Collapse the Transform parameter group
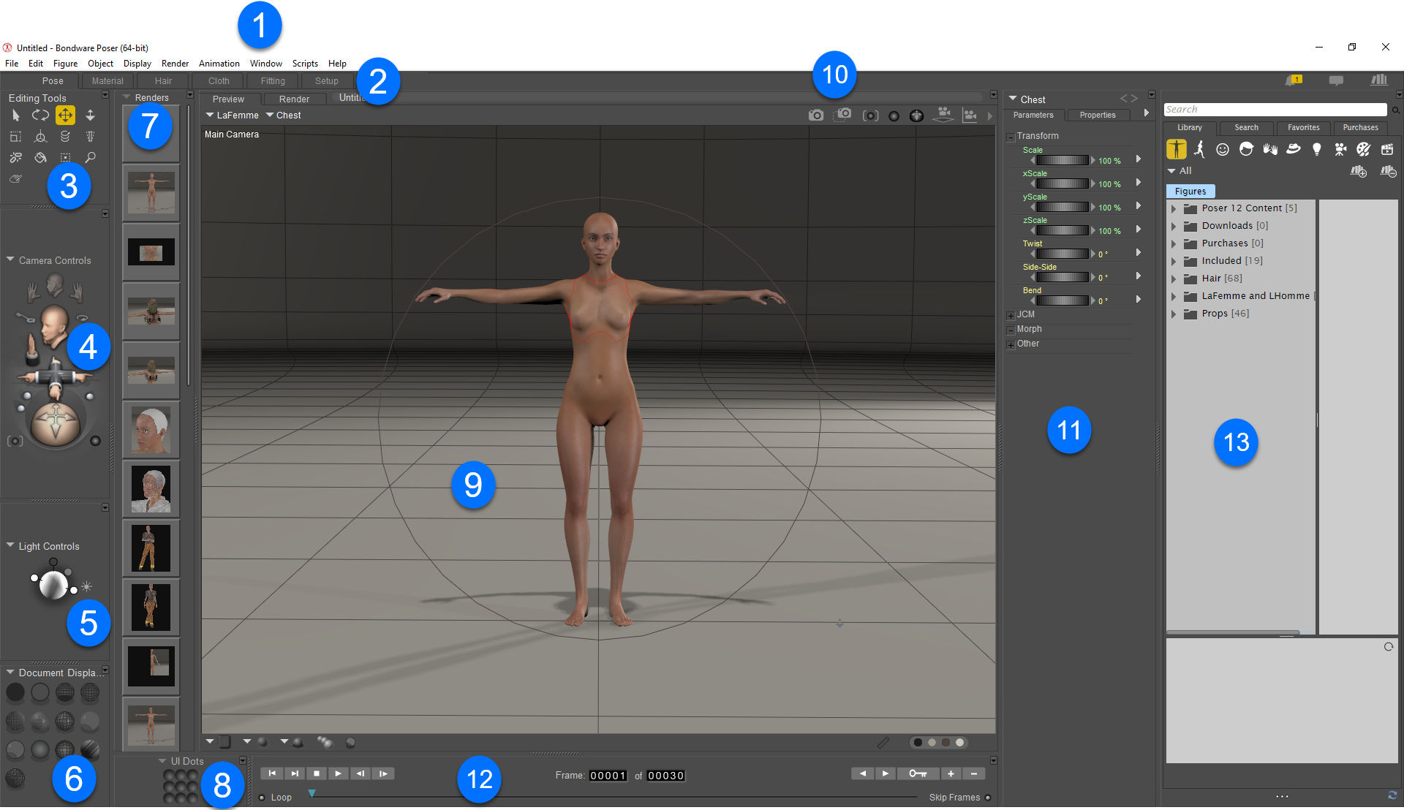 coord(1011,137)
